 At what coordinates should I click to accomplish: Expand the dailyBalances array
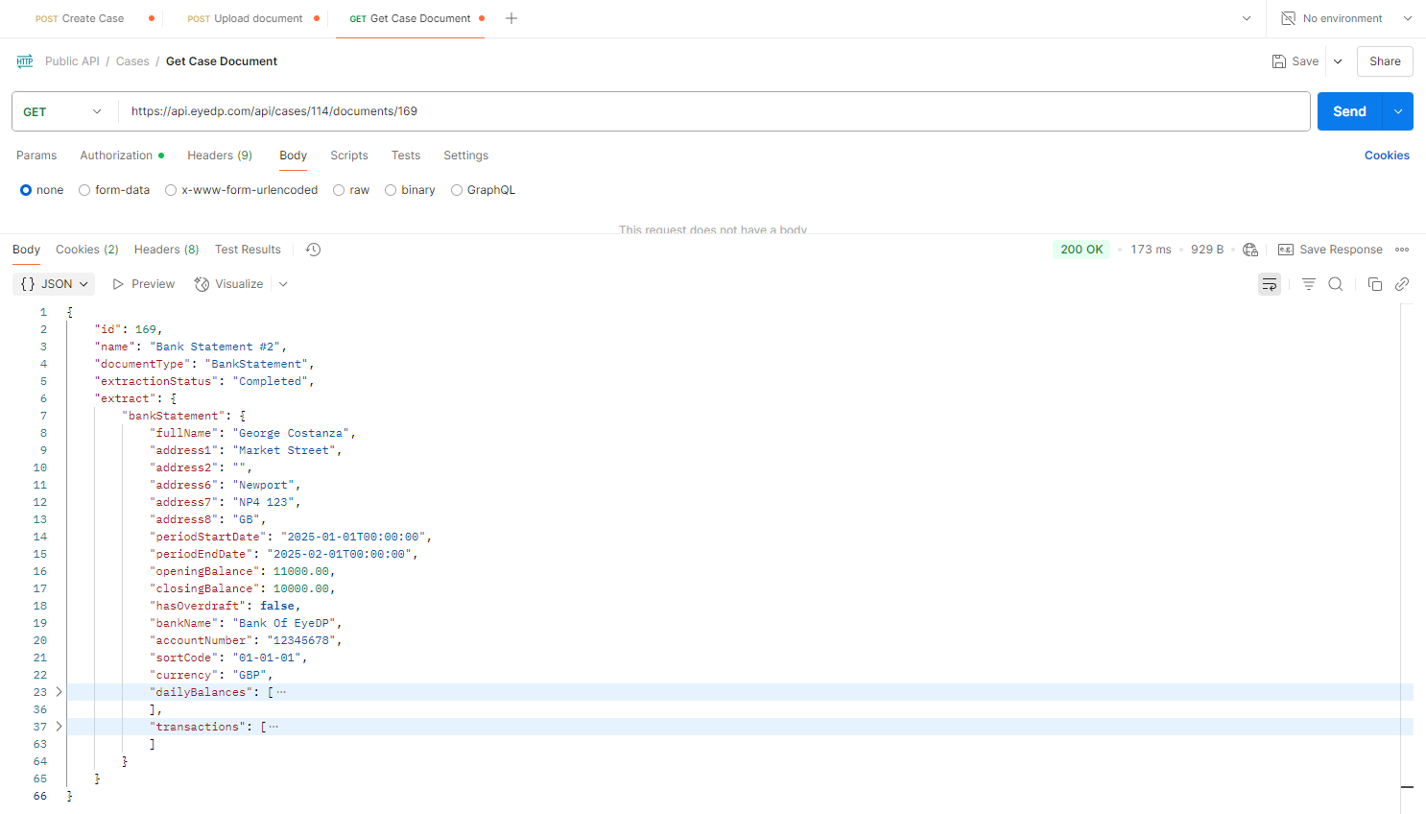59,692
